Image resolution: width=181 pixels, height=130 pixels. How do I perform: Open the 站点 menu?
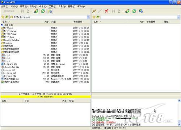pos(14,6)
